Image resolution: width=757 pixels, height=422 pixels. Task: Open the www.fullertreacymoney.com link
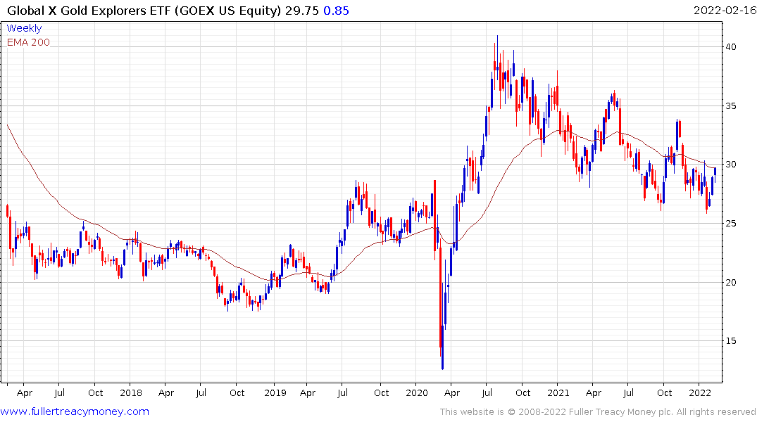pyautogui.click(x=75, y=411)
